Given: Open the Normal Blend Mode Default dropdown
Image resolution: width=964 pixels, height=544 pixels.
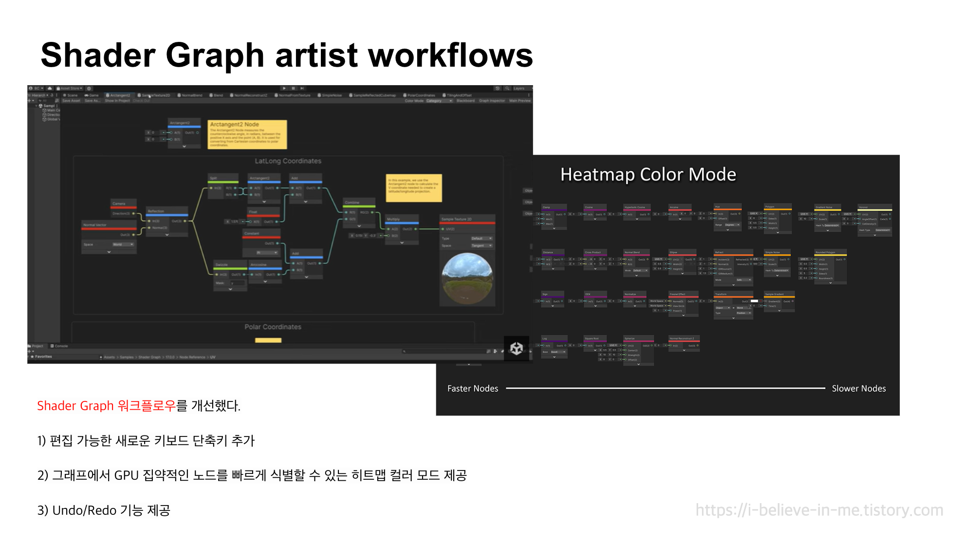Looking at the screenshot, I should (x=640, y=270).
